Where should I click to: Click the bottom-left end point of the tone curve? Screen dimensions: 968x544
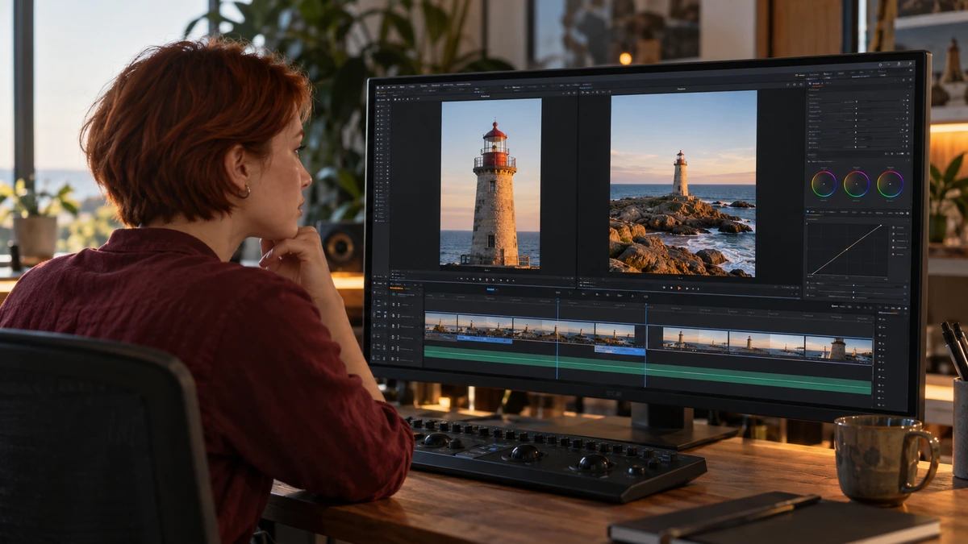coord(812,274)
